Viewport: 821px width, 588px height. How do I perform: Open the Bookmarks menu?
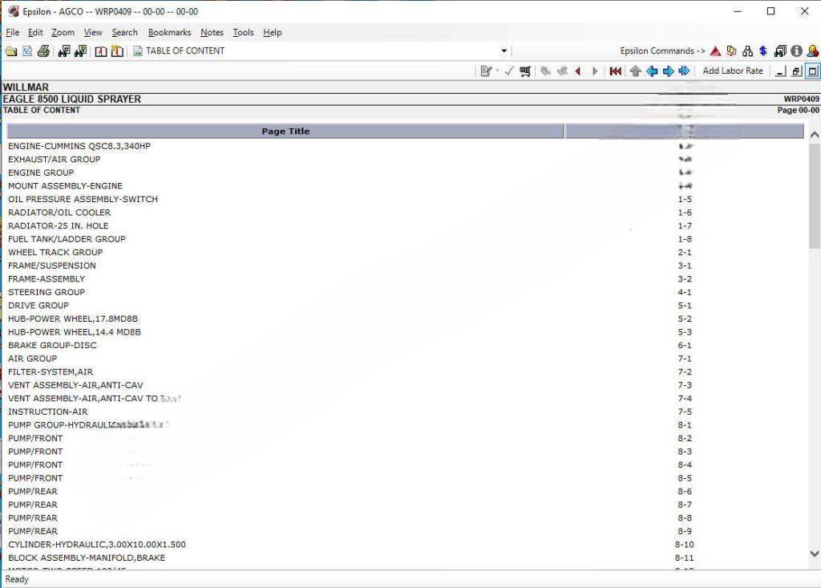[x=169, y=32]
